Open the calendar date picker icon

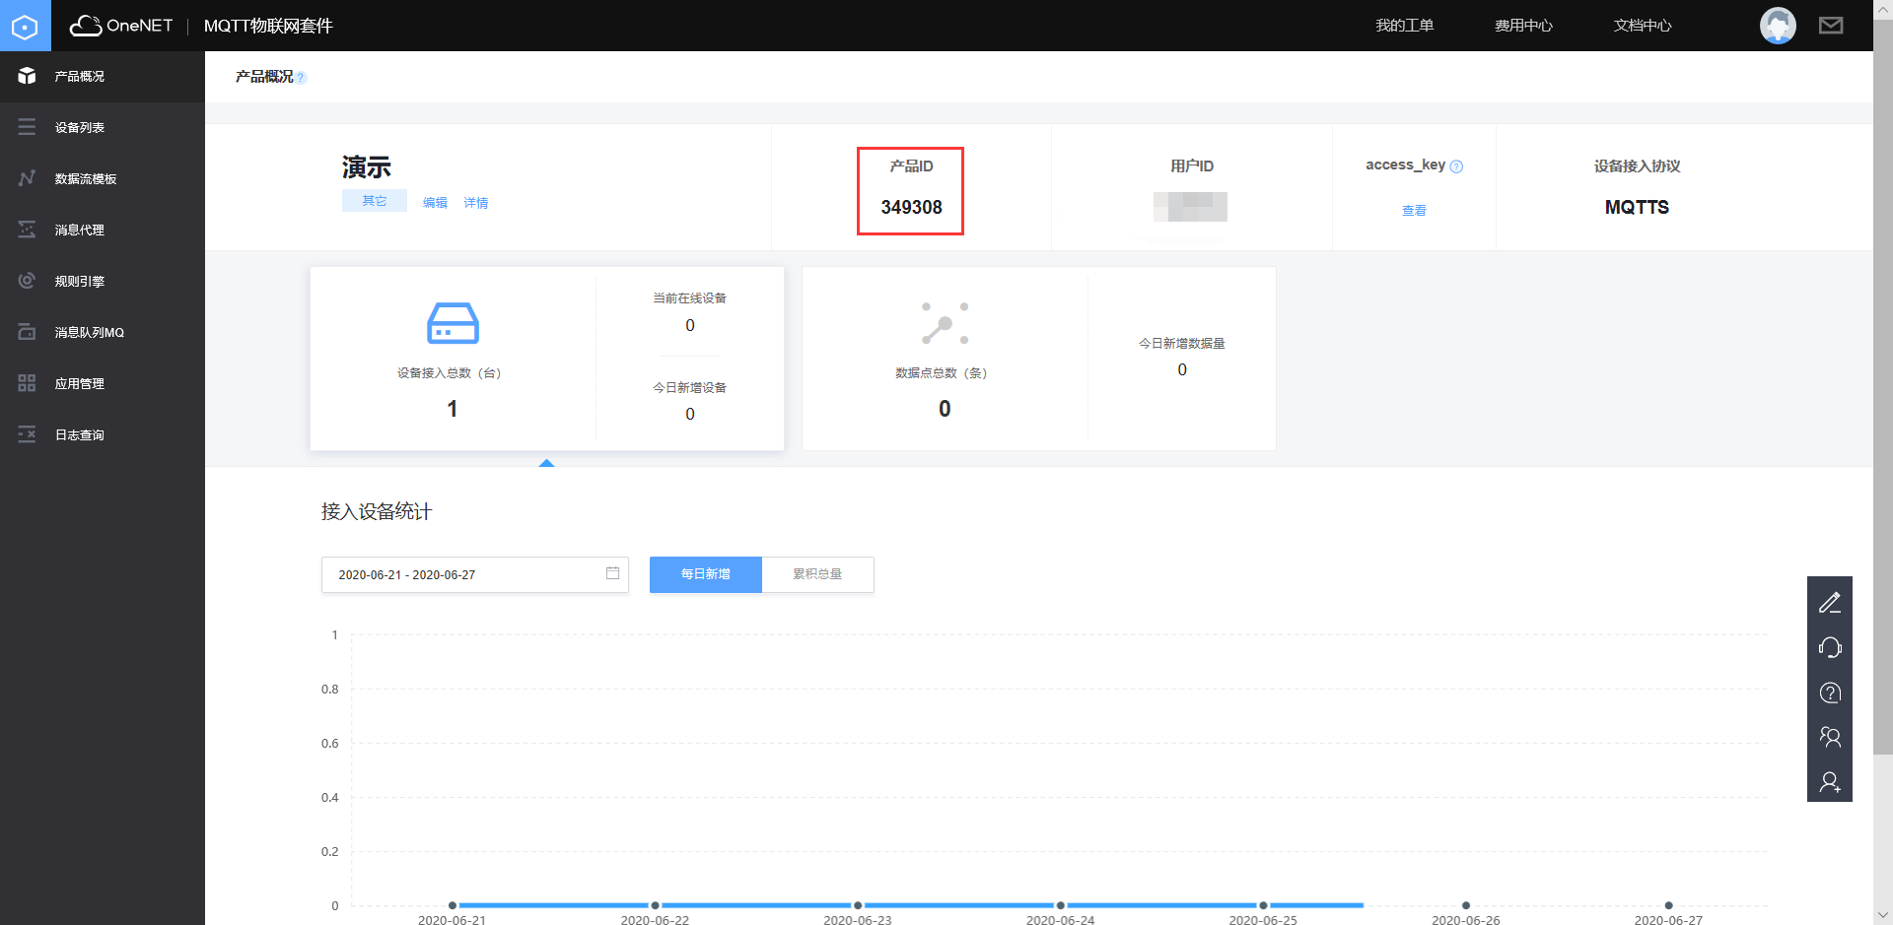coord(612,573)
